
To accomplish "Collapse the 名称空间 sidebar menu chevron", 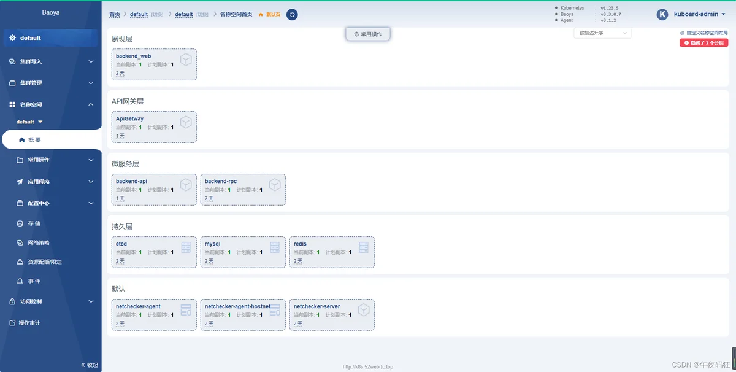I will click(91, 105).
